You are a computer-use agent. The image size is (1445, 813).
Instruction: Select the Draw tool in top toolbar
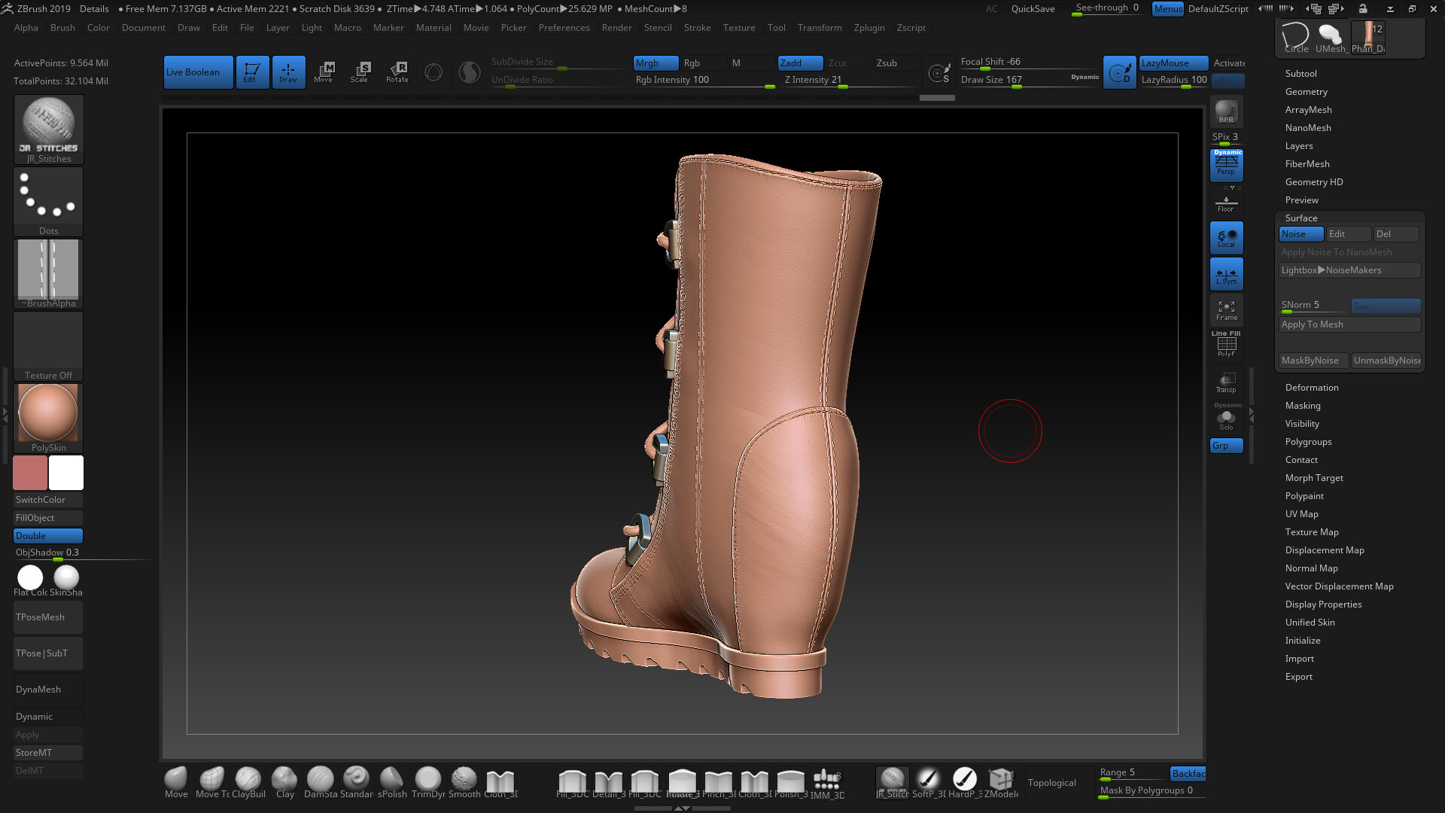288,72
